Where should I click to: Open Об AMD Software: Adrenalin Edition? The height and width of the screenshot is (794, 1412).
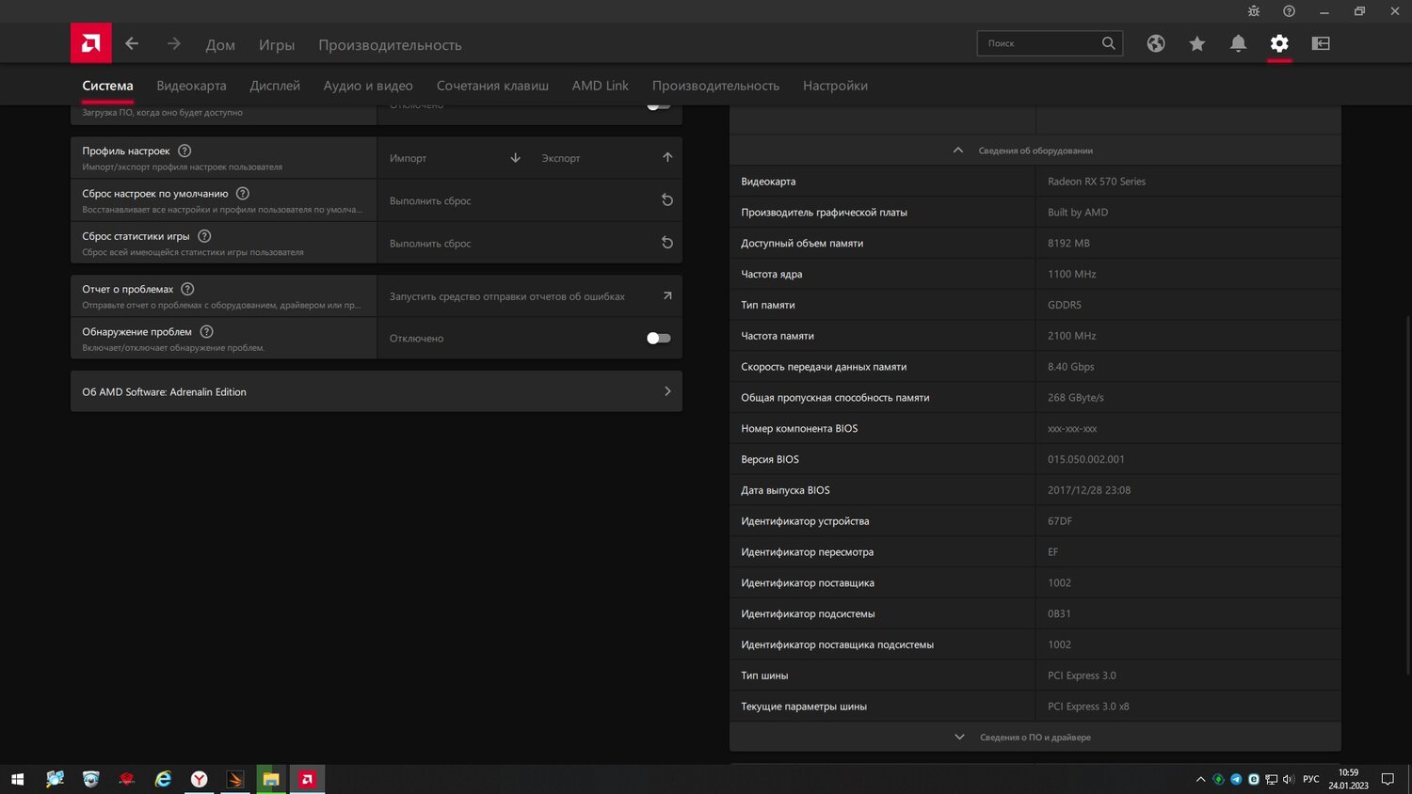coord(377,391)
